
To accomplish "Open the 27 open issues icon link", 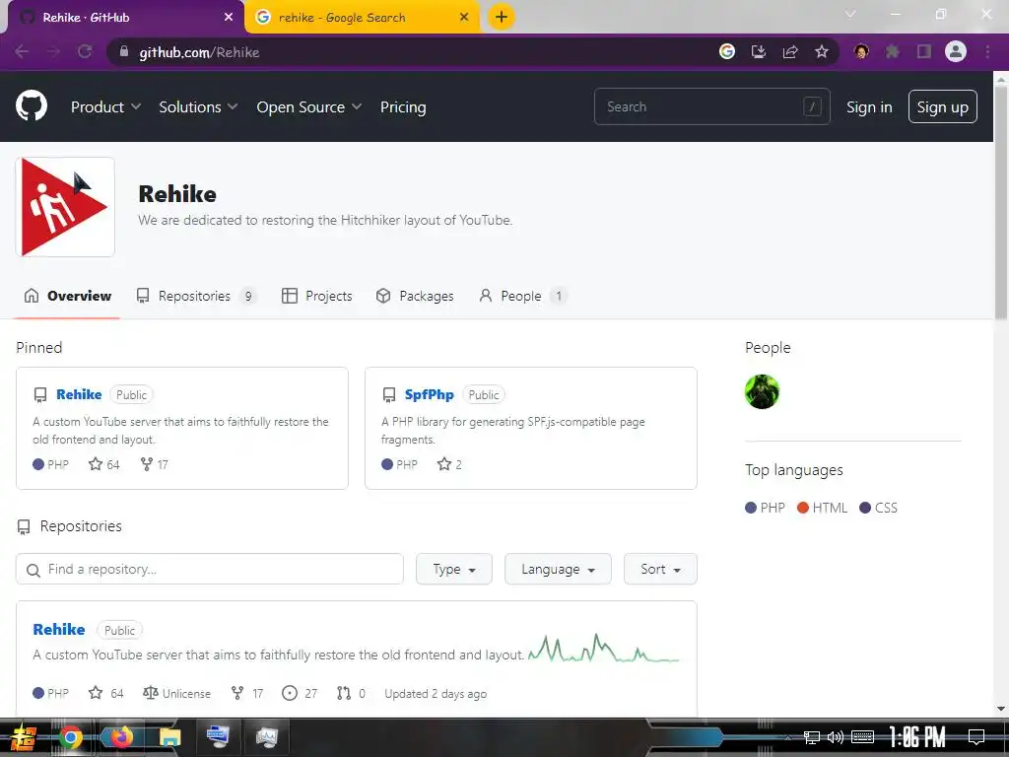I will click(300, 693).
